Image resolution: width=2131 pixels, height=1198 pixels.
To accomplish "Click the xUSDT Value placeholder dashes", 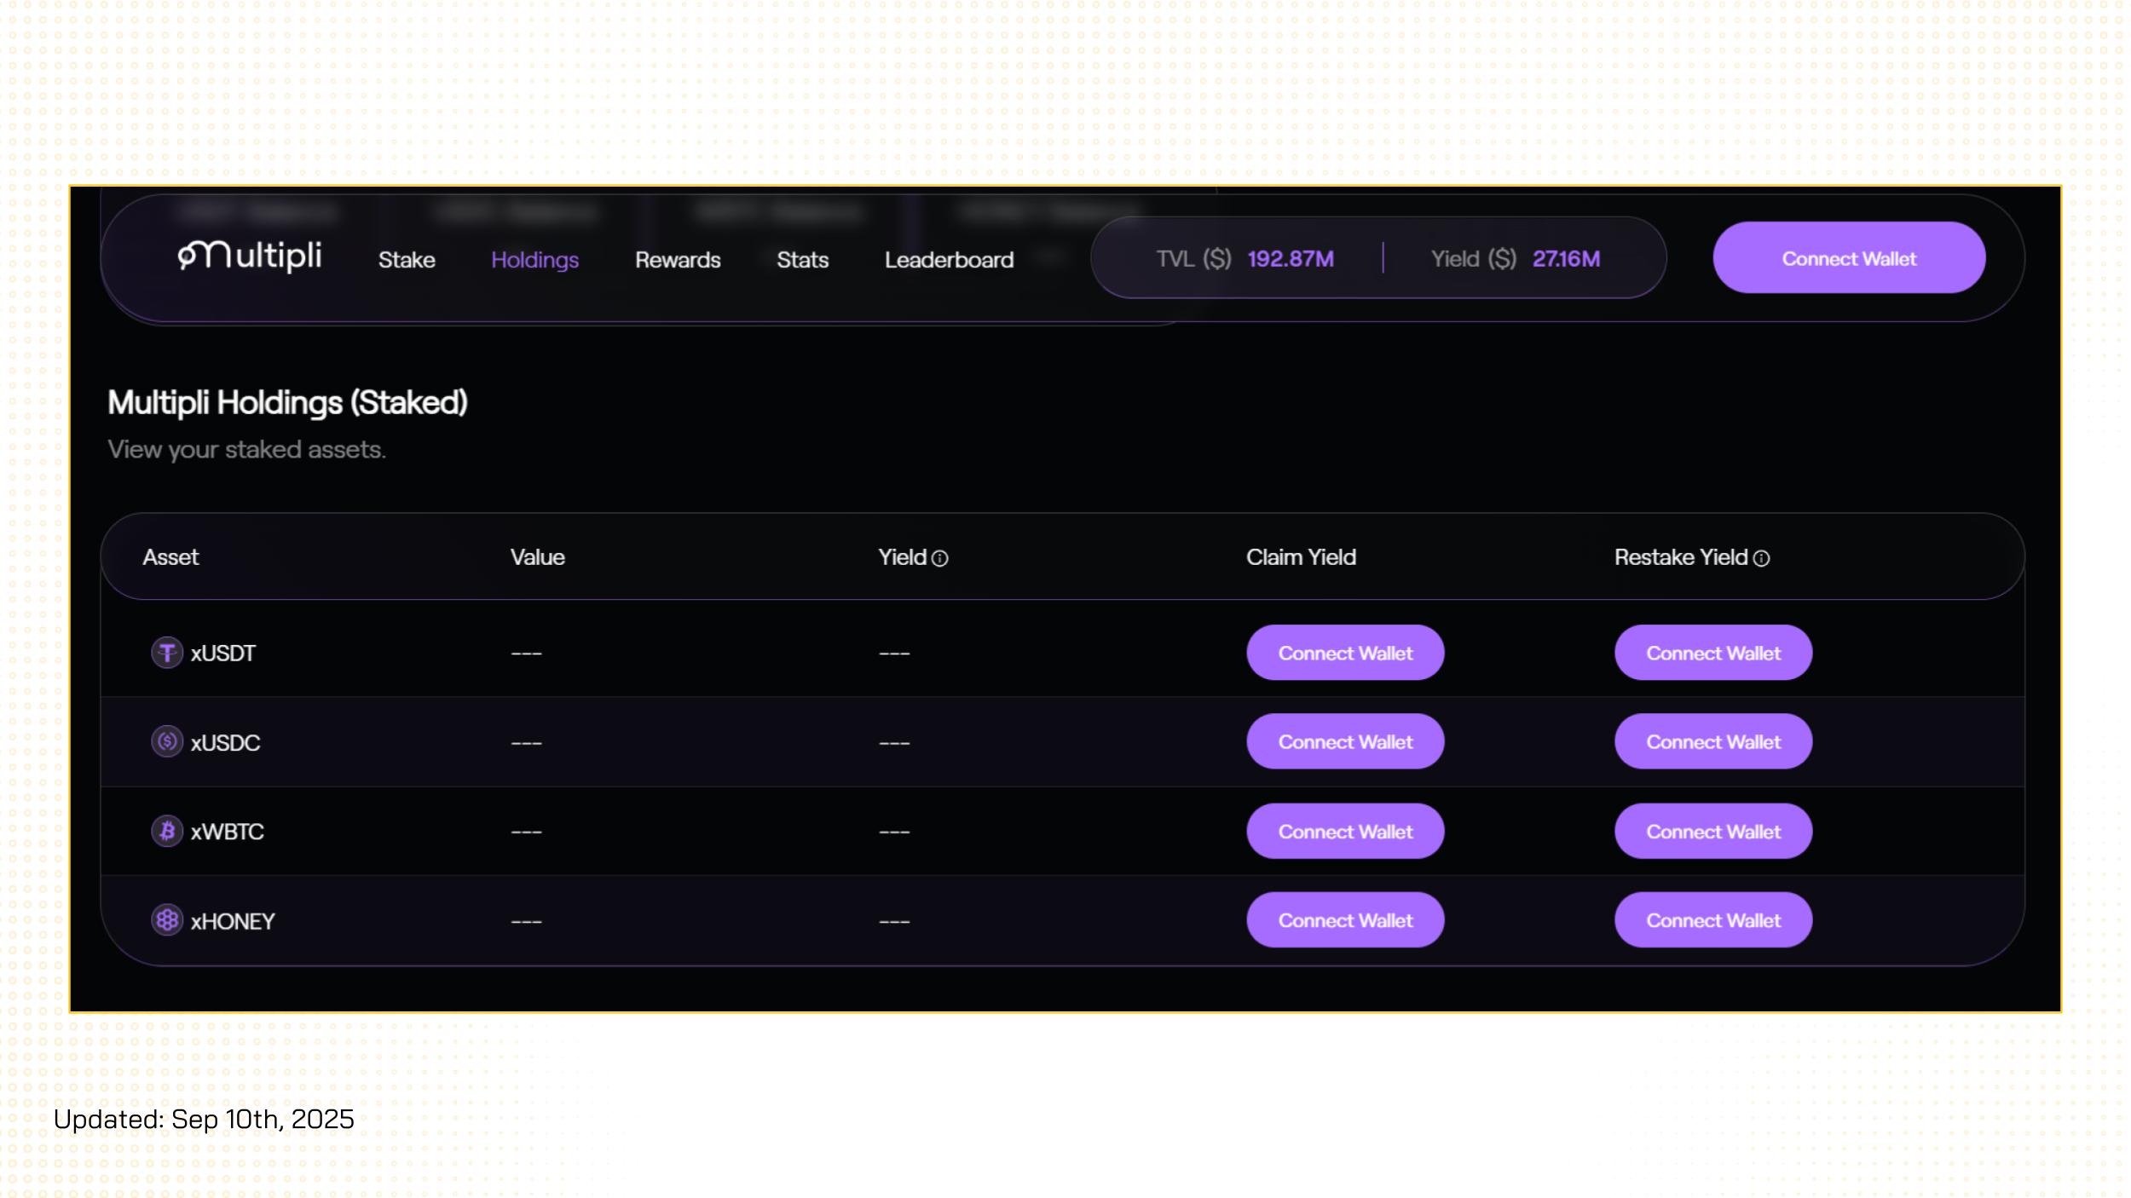I will tap(526, 654).
